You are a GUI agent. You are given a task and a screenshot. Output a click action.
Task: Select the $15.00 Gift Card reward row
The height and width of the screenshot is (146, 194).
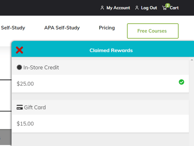pos(100,124)
